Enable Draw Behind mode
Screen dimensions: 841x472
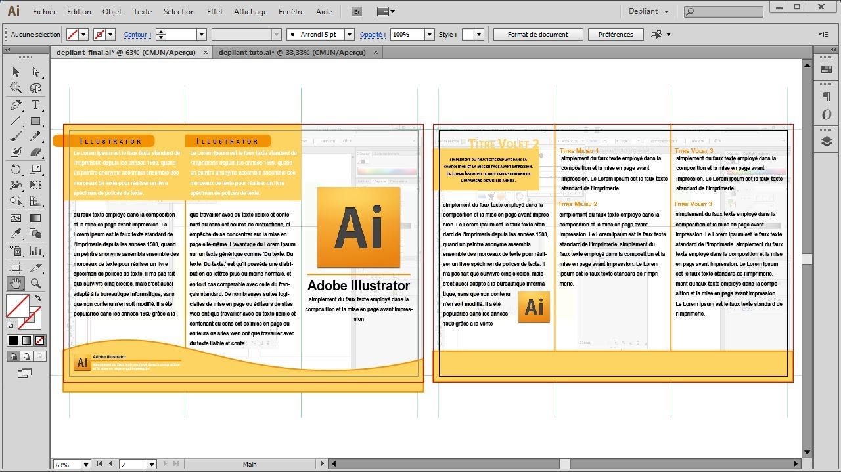coord(26,356)
